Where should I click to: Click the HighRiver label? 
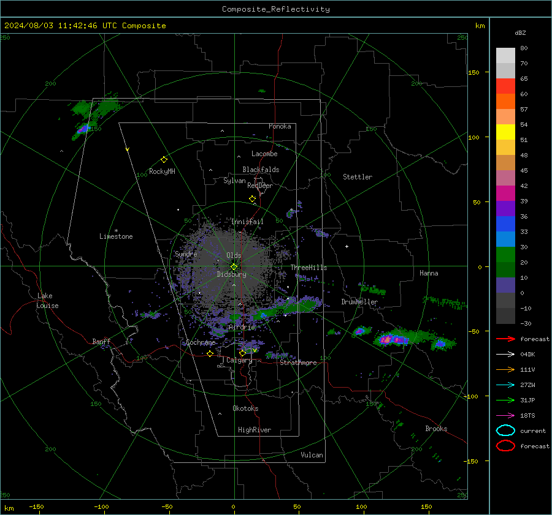[x=255, y=430]
